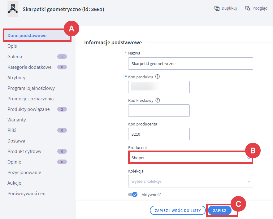This screenshot has height=219, width=273.
Task: Open Galeria in the sidebar
Action: click(15, 57)
